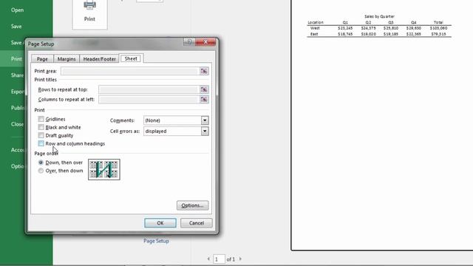Click the Page Setup link
Image resolution: width=473 pixels, height=266 pixels.
(156, 241)
